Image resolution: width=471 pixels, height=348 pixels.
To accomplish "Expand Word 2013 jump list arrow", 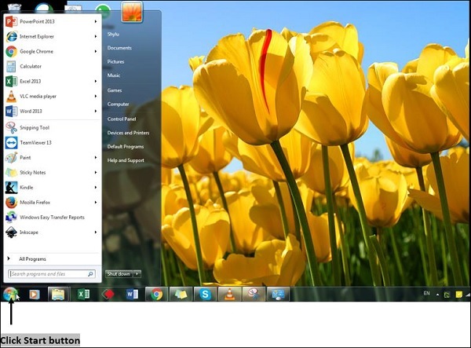I will (x=96, y=111).
